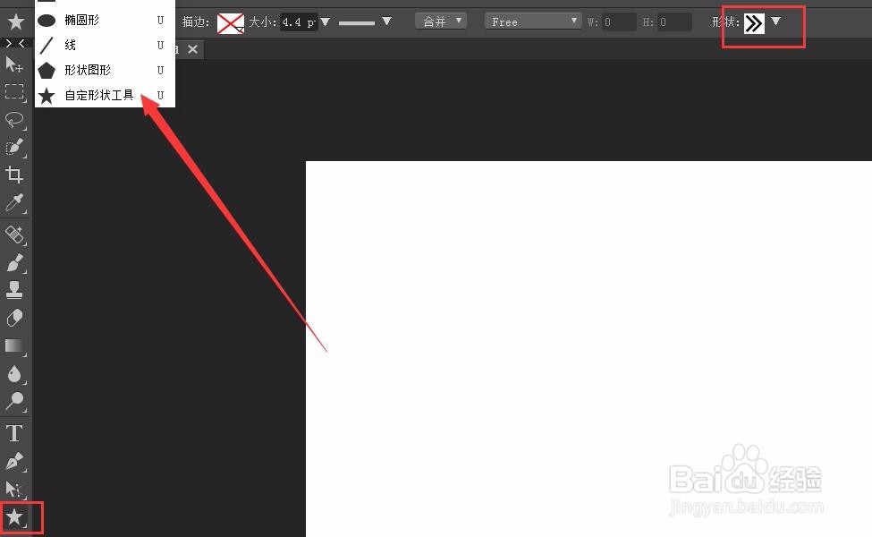The image size is (872, 537).
Task: Select the Eyedropper tool
Action: (x=14, y=203)
